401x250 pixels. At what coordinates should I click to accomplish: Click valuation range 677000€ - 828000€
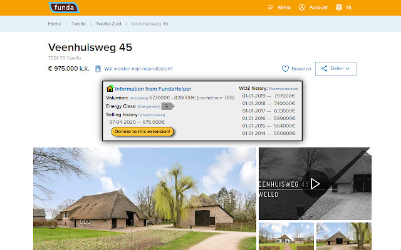pos(172,97)
